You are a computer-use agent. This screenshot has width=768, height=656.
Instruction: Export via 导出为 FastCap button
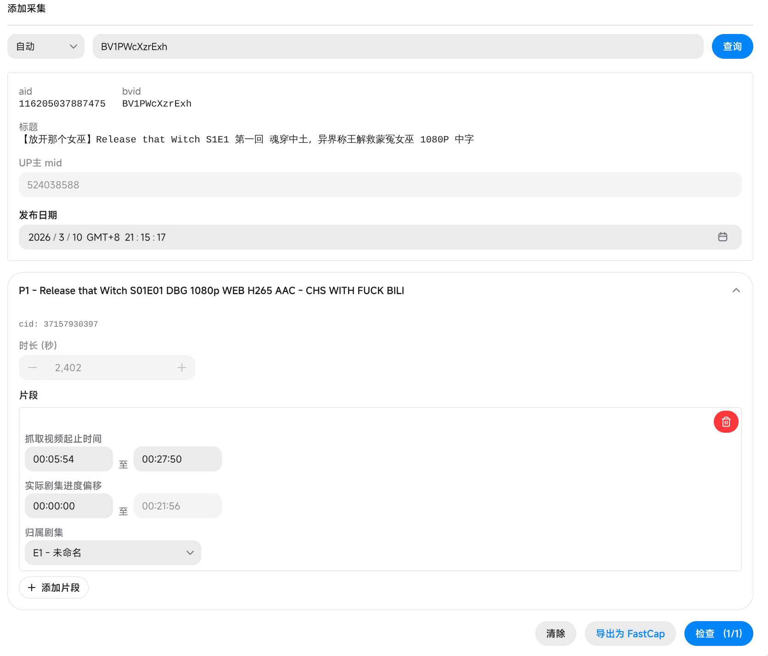tap(630, 633)
